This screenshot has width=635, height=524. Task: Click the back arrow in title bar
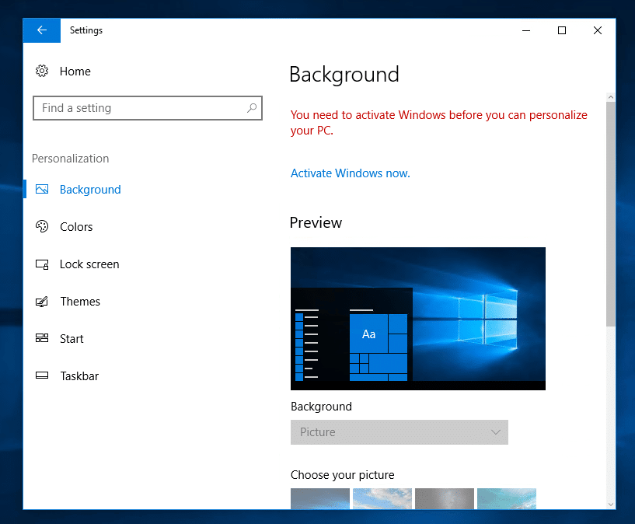[x=42, y=30]
